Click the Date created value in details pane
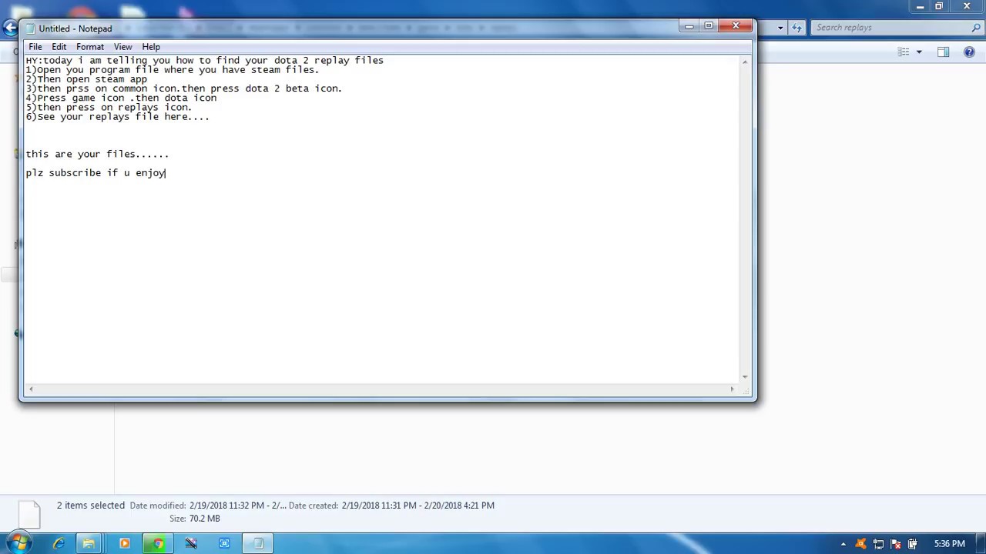The image size is (986, 554). (x=418, y=506)
